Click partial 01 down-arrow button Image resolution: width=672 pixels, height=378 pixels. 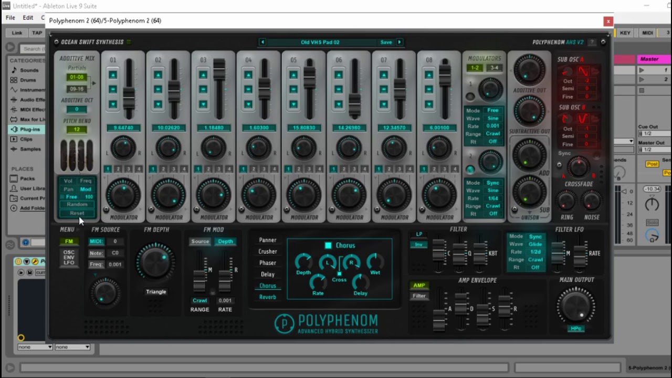(x=113, y=104)
